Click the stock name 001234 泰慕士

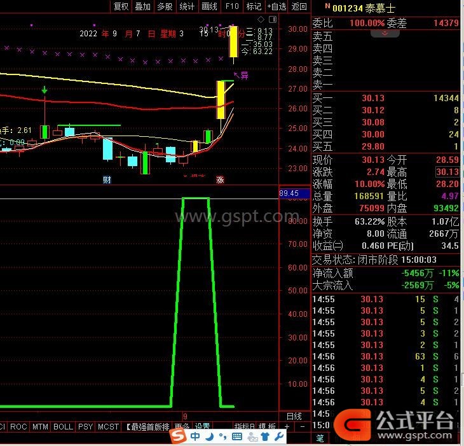pyautogui.click(x=364, y=8)
